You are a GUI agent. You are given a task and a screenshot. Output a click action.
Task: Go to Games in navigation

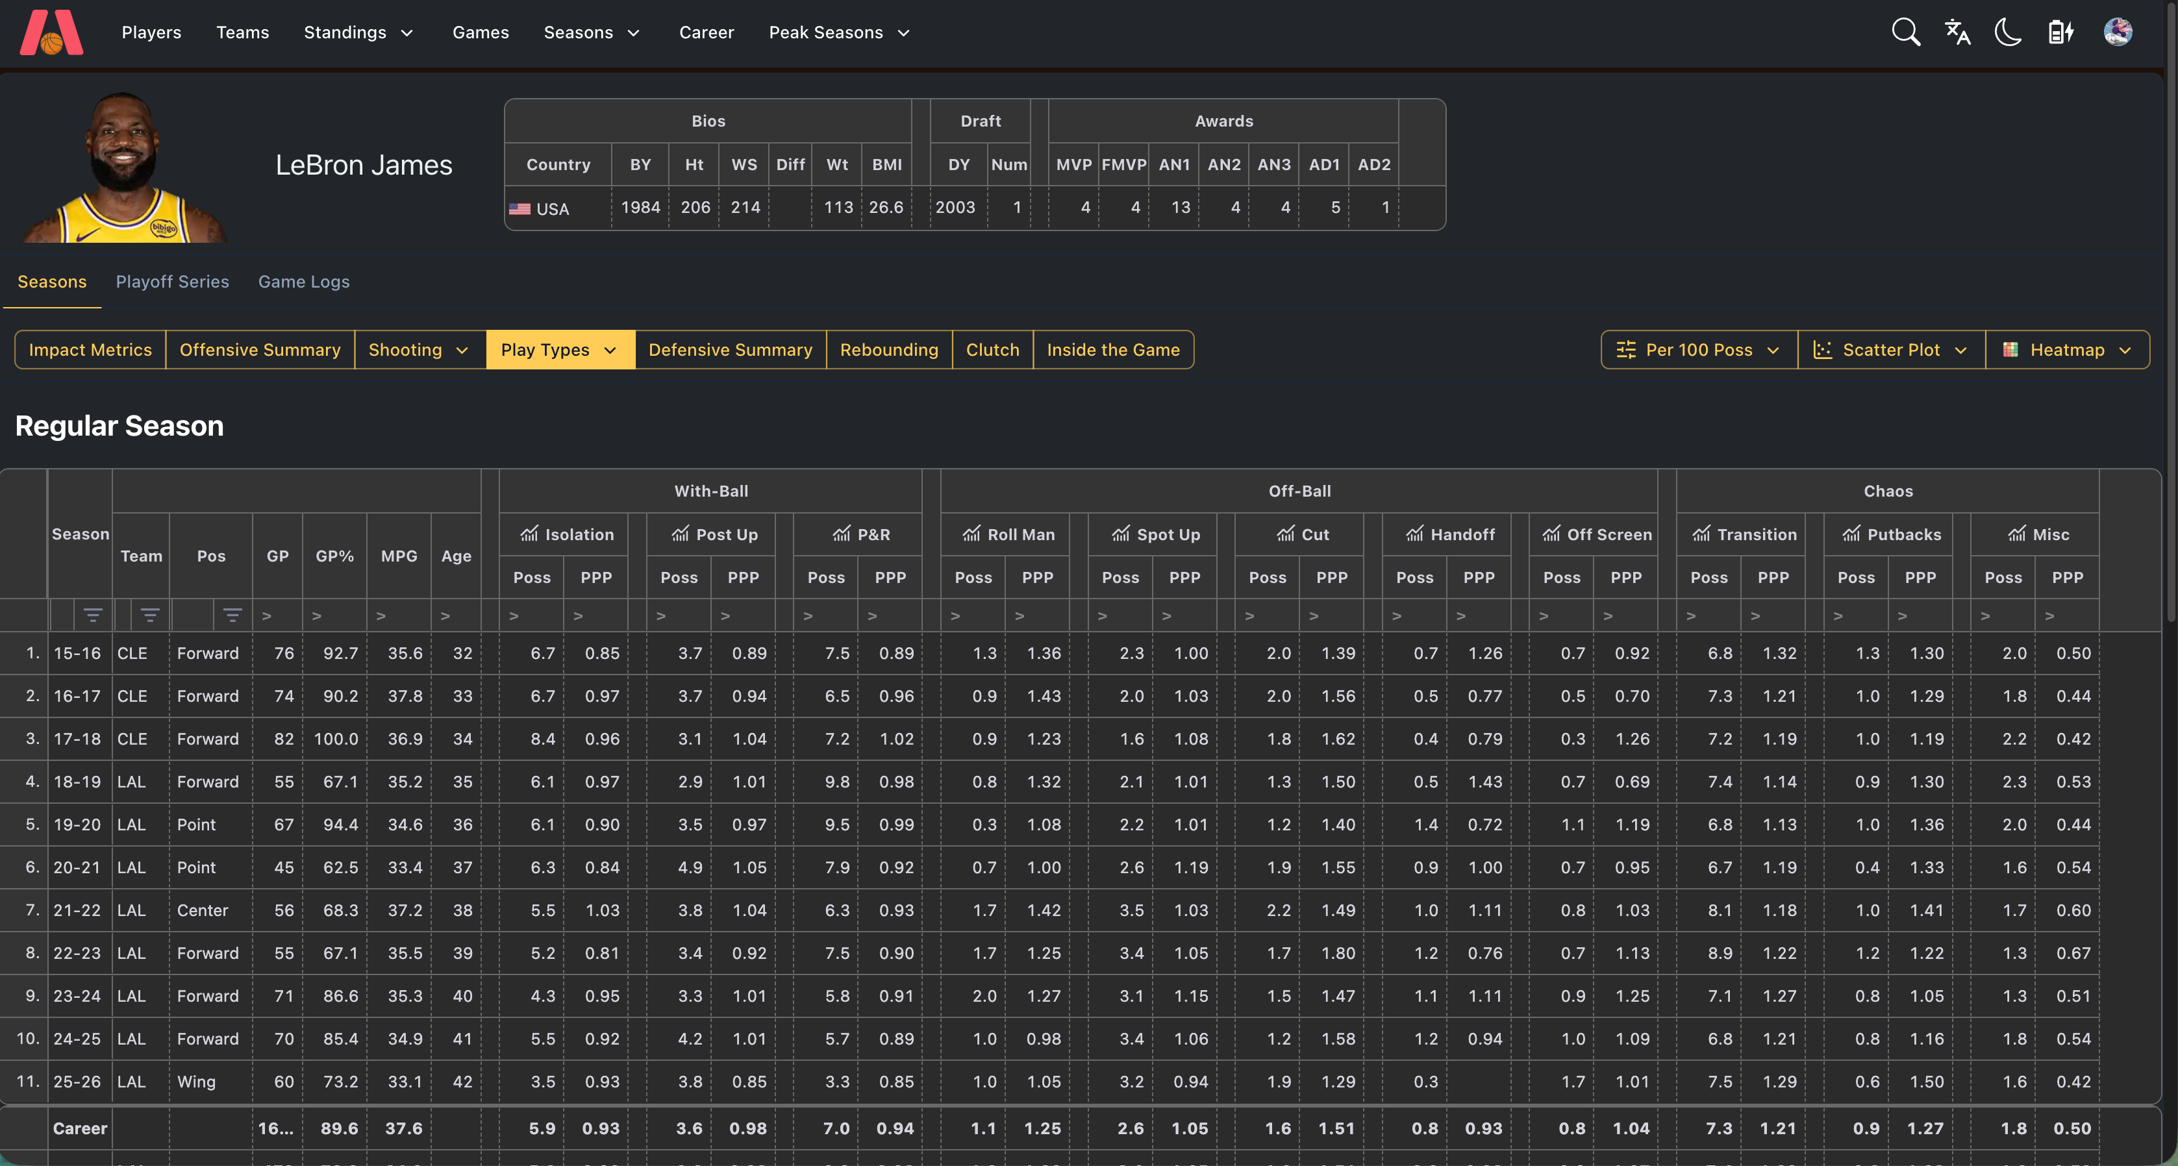point(481,32)
